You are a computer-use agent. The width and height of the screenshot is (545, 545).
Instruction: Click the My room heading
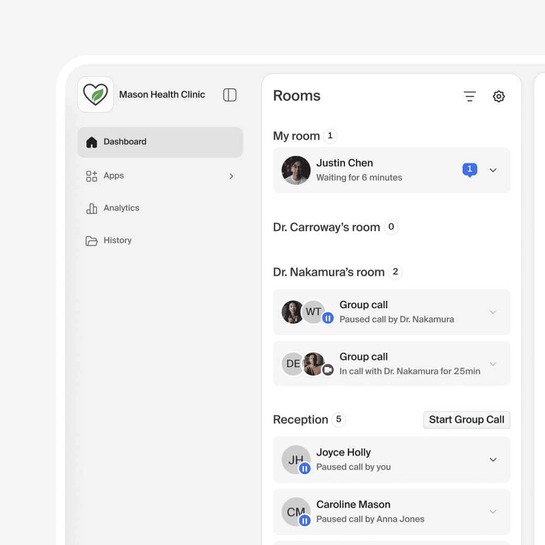click(x=297, y=137)
